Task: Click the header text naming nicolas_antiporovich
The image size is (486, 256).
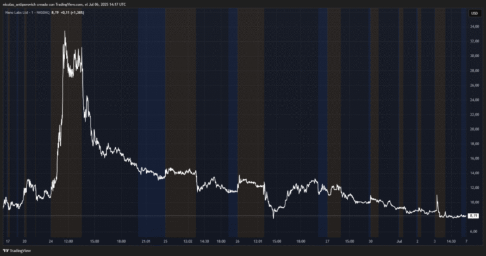Action: pyautogui.click(x=64, y=4)
